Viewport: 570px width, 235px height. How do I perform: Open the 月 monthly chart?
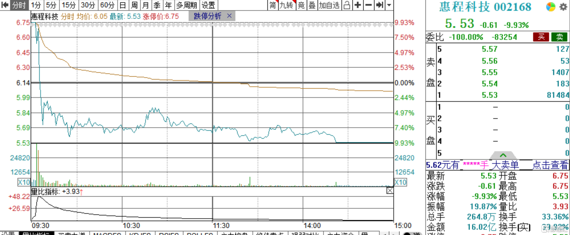pos(145,5)
